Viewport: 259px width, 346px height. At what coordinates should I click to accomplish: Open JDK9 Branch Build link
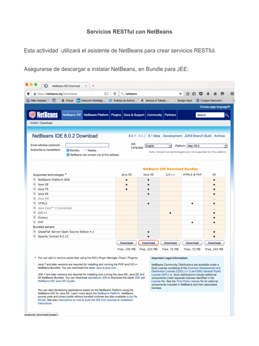click(198, 136)
